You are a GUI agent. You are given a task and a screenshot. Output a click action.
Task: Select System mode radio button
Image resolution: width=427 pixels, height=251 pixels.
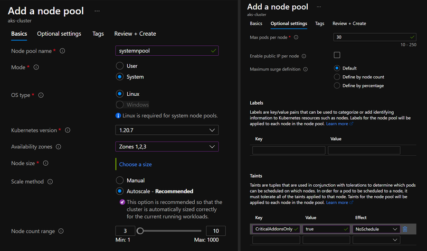tap(119, 77)
